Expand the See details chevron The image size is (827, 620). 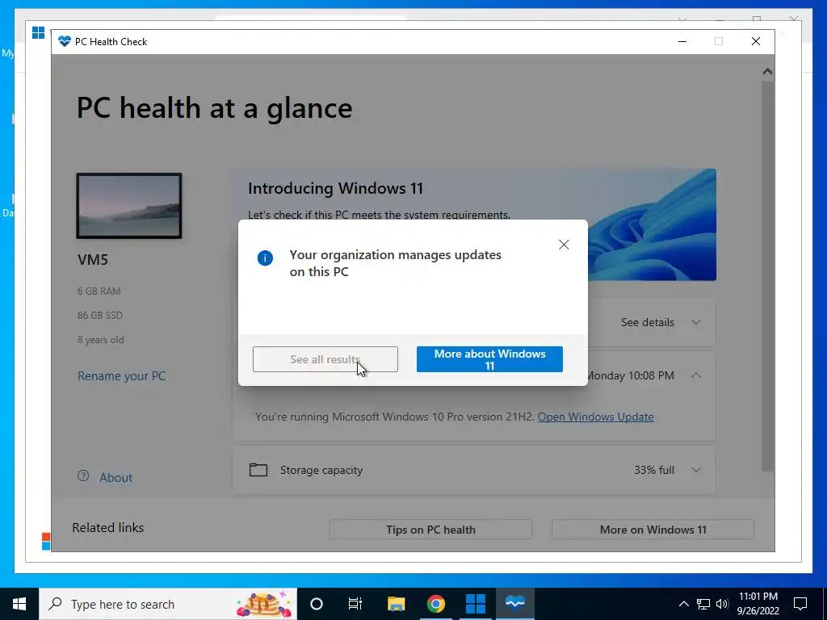click(x=696, y=322)
